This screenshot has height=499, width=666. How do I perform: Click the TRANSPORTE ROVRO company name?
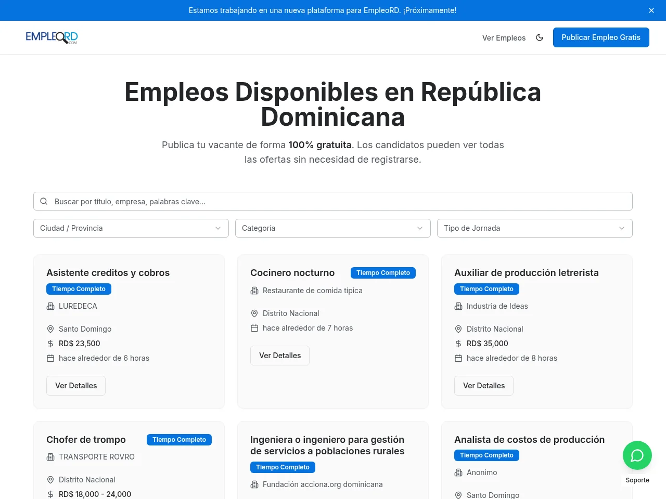97,457
